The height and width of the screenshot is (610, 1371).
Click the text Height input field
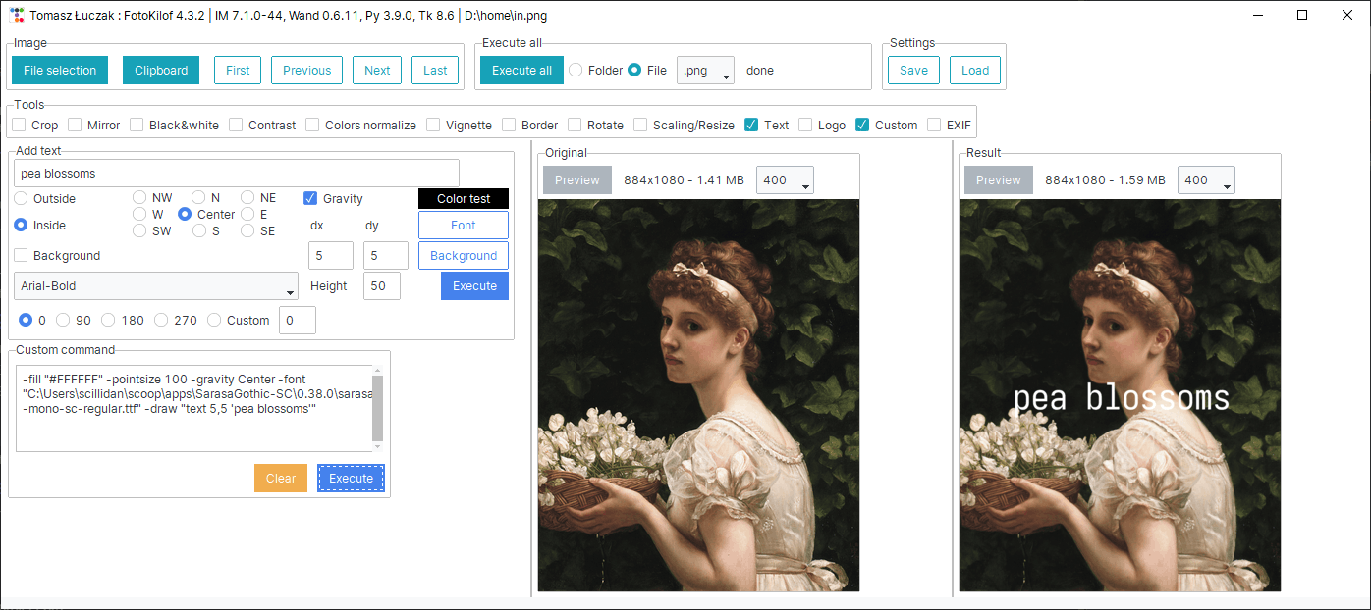click(x=382, y=285)
